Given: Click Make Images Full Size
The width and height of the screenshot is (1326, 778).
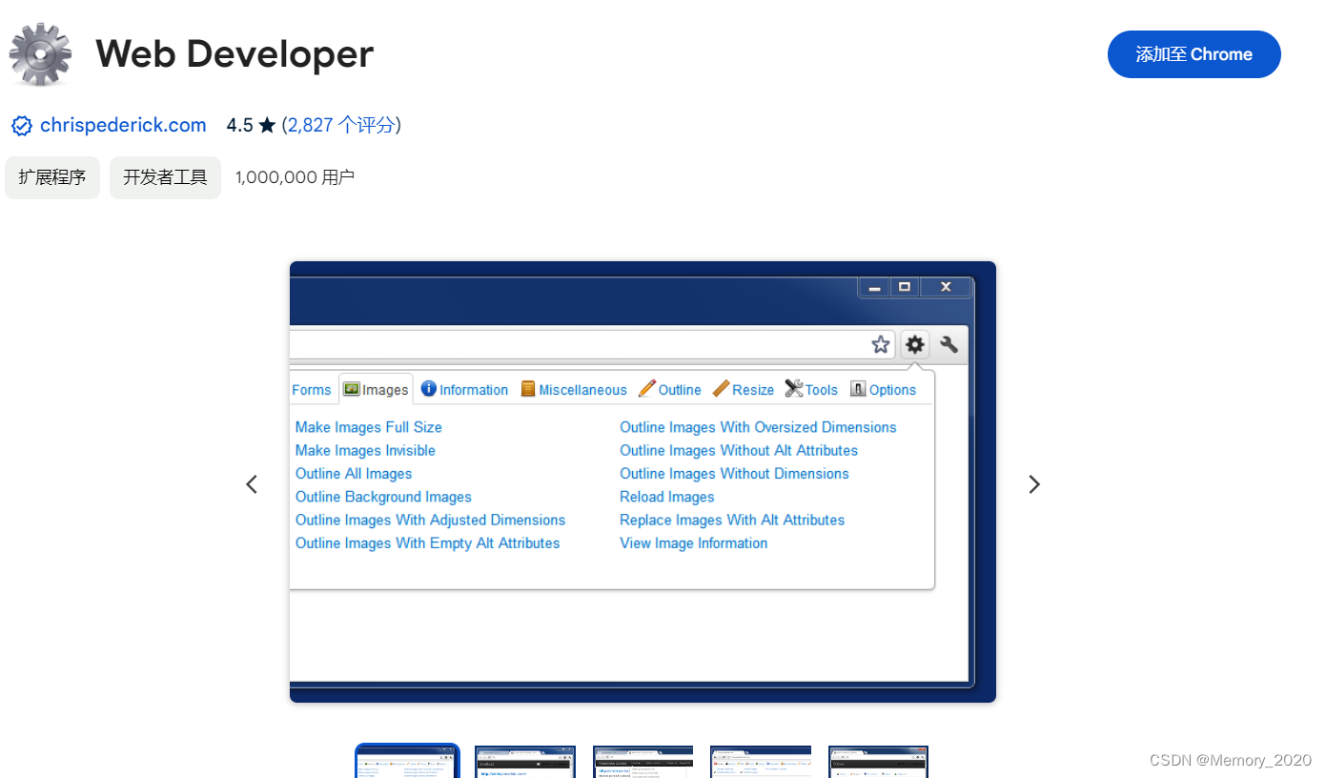Looking at the screenshot, I should 369,427.
